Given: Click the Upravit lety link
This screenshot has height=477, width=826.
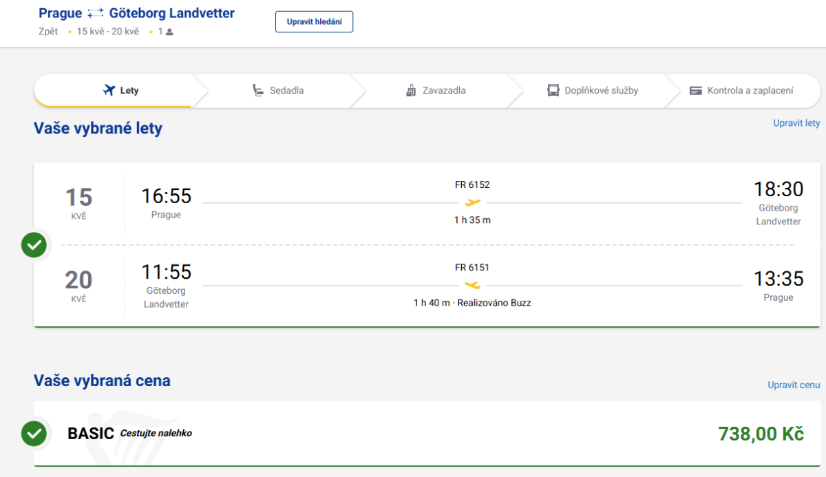Looking at the screenshot, I should [x=796, y=123].
